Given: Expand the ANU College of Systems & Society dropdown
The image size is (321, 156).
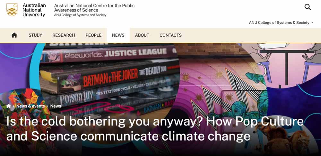Looking at the screenshot, I should 281,22.
